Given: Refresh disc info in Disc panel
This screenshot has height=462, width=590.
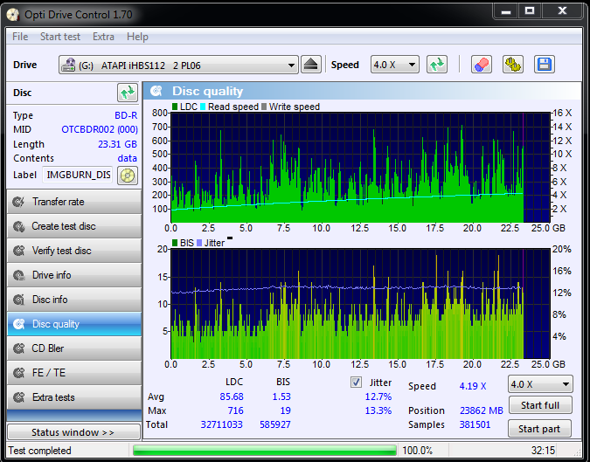Looking at the screenshot, I should [128, 93].
